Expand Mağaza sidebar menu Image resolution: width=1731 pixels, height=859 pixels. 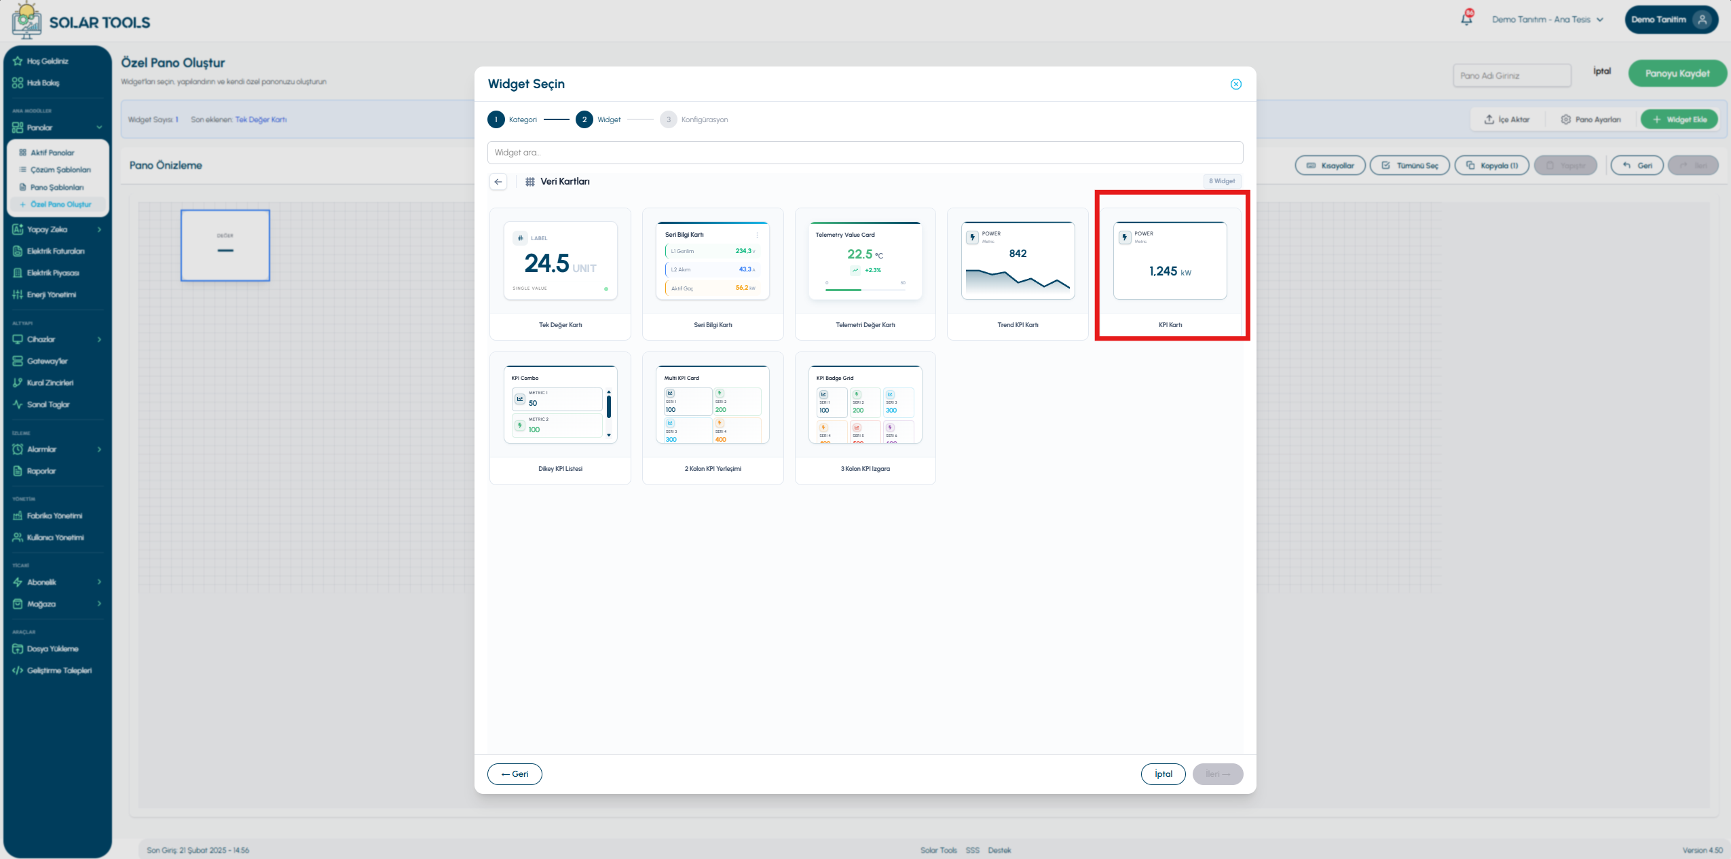[x=57, y=604]
